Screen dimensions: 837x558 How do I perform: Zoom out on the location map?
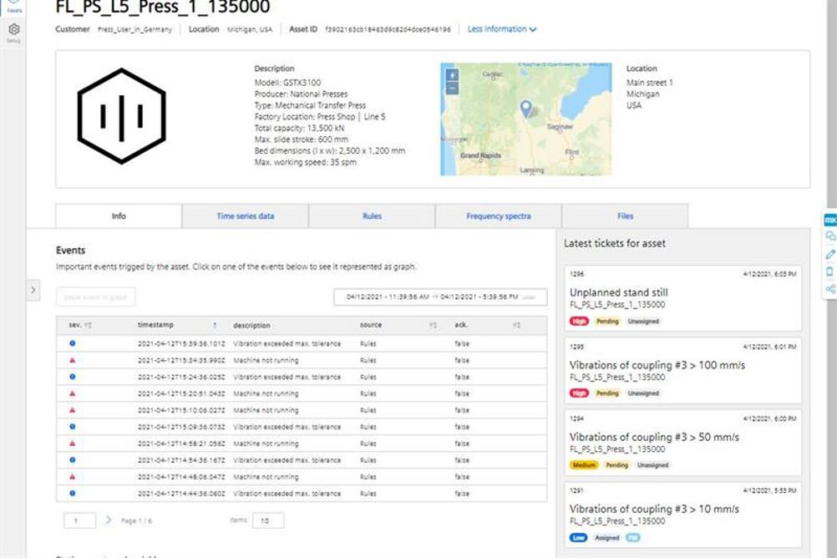452,88
